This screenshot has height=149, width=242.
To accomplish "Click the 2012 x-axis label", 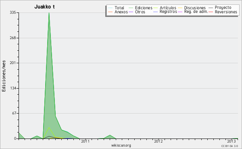I will [159, 141].
